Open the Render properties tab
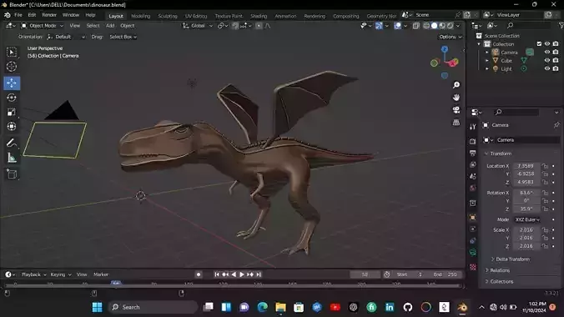The width and height of the screenshot is (564, 317). [x=472, y=142]
